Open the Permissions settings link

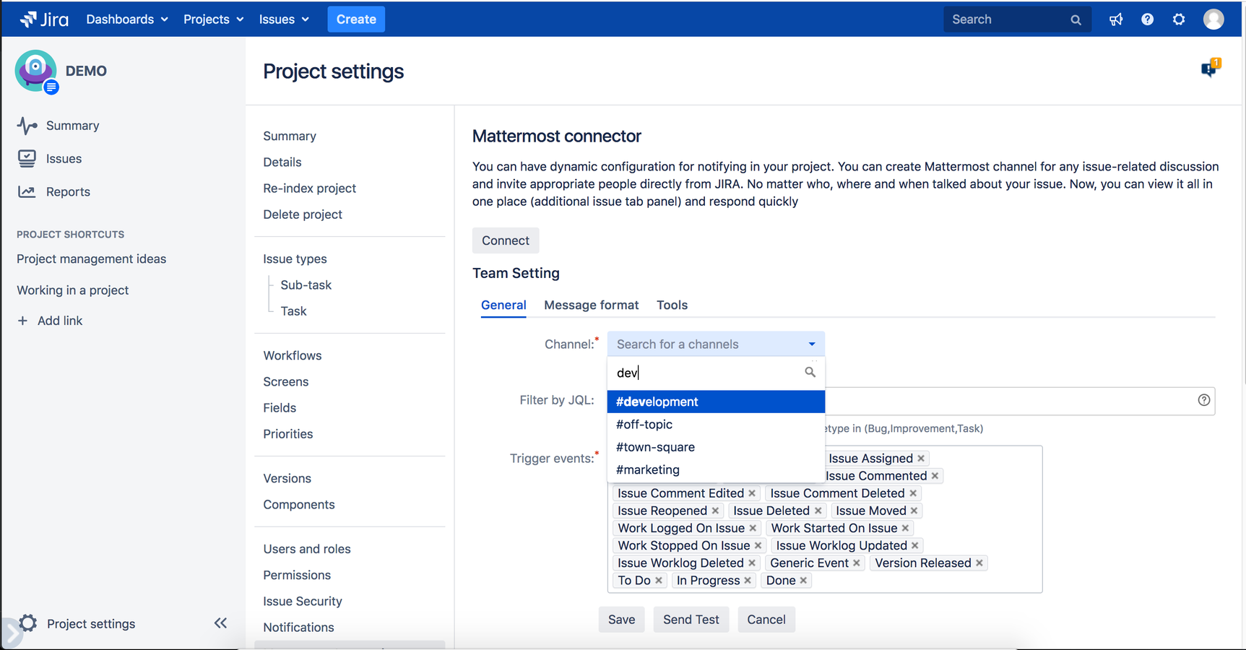point(297,575)
